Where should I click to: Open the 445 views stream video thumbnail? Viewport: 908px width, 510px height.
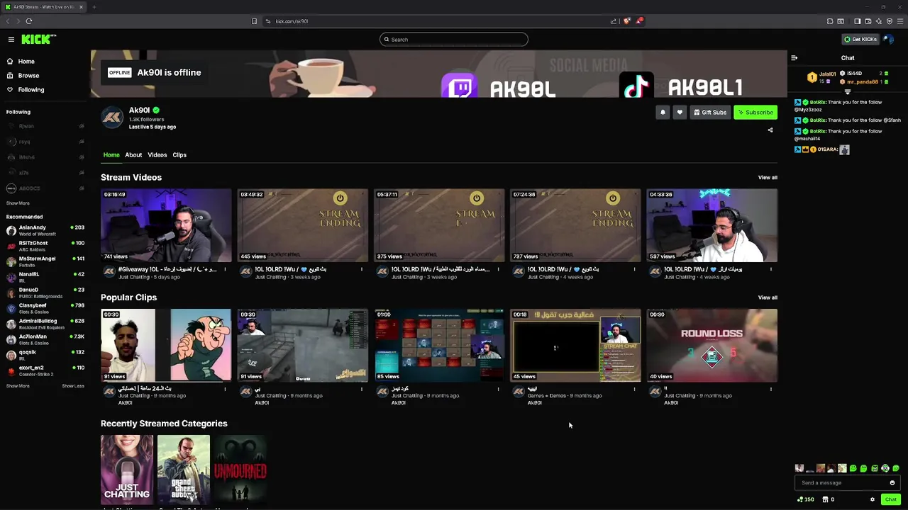click(303, 225)
